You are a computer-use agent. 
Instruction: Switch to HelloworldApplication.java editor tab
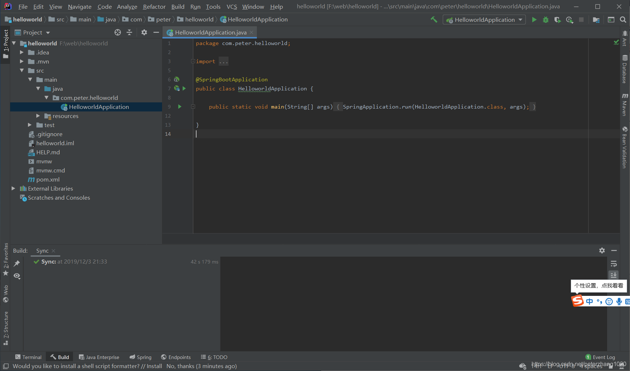point(210,32)
